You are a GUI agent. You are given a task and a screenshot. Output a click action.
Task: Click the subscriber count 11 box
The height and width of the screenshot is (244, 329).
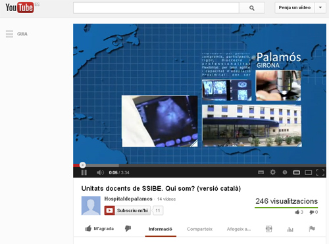[158, 210]
